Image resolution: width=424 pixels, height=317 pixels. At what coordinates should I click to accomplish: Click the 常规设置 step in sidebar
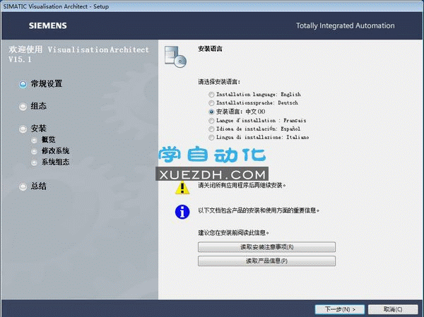pos(47,84)
